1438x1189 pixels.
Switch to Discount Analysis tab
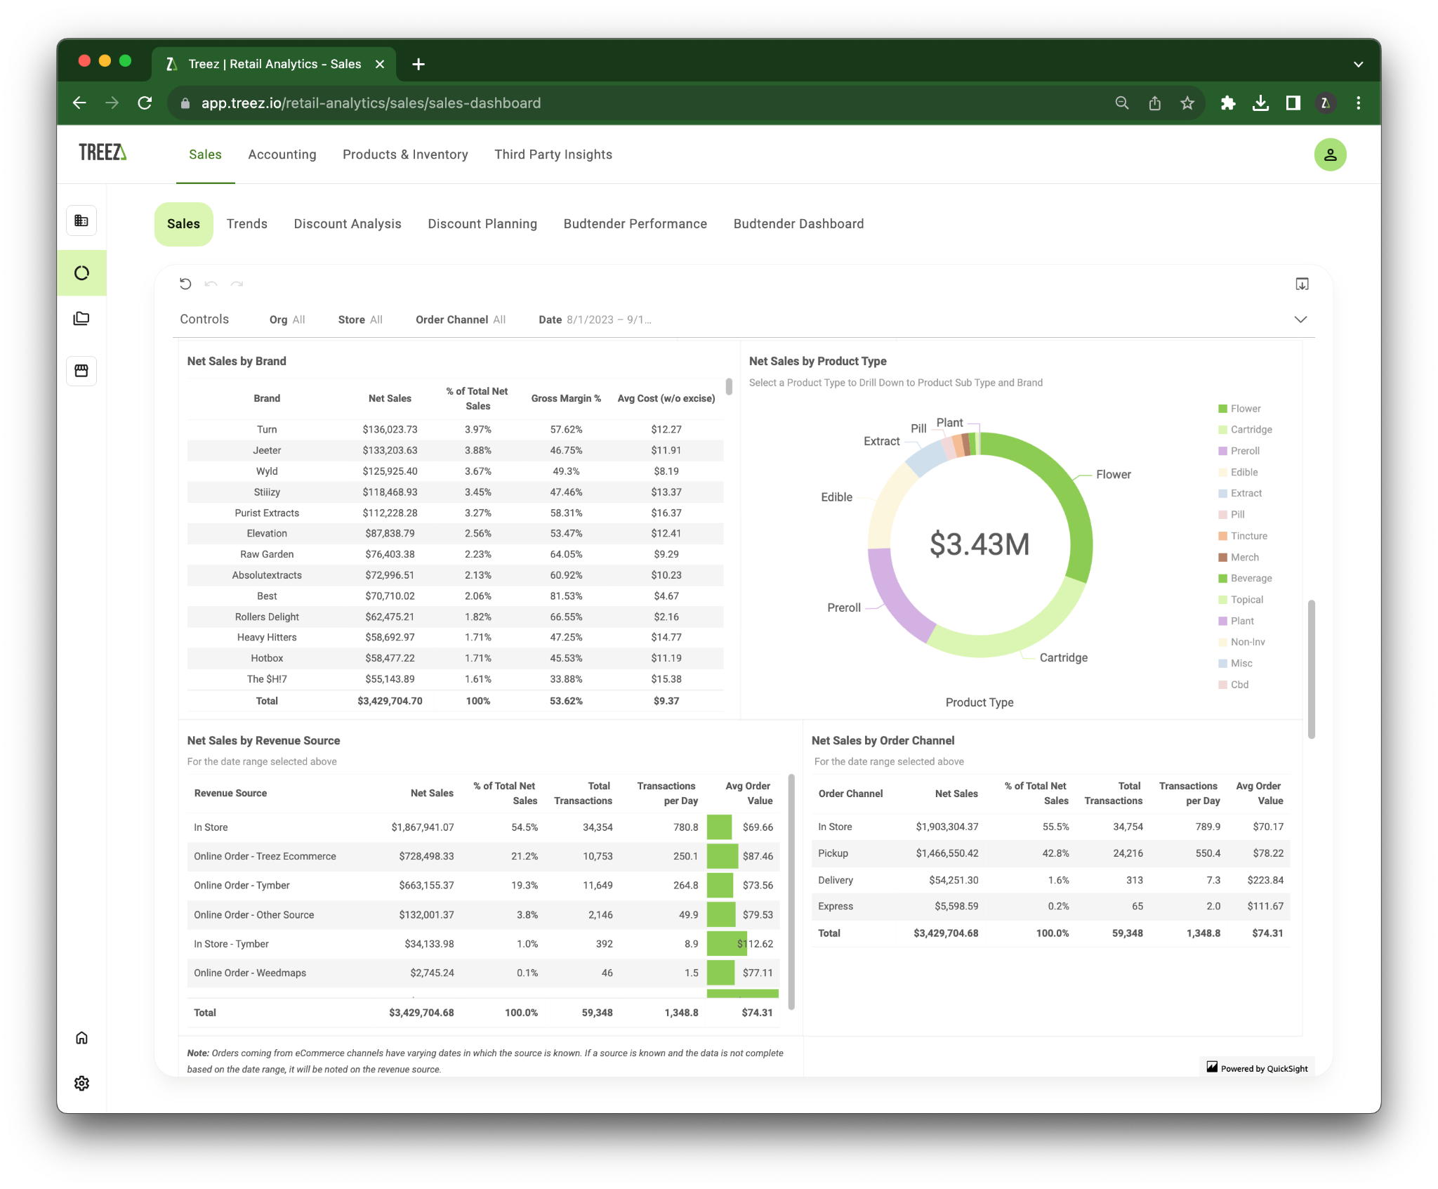(x=348, y=224)
